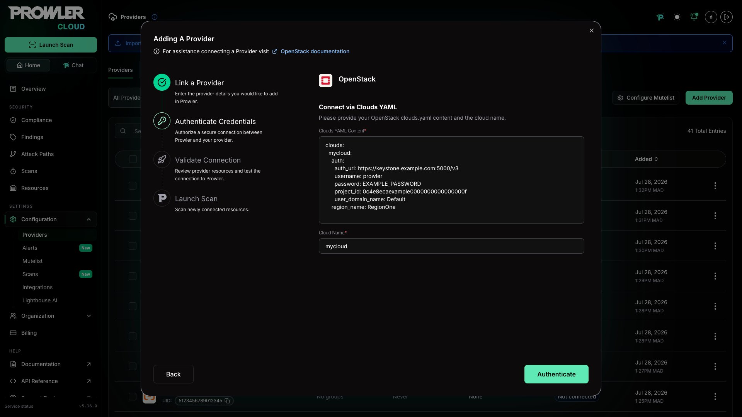Image resolution: width=742 pixels, height=417 pixels.
Task: Click the Authenticate Credentials key icon
Action: [162, 121]
